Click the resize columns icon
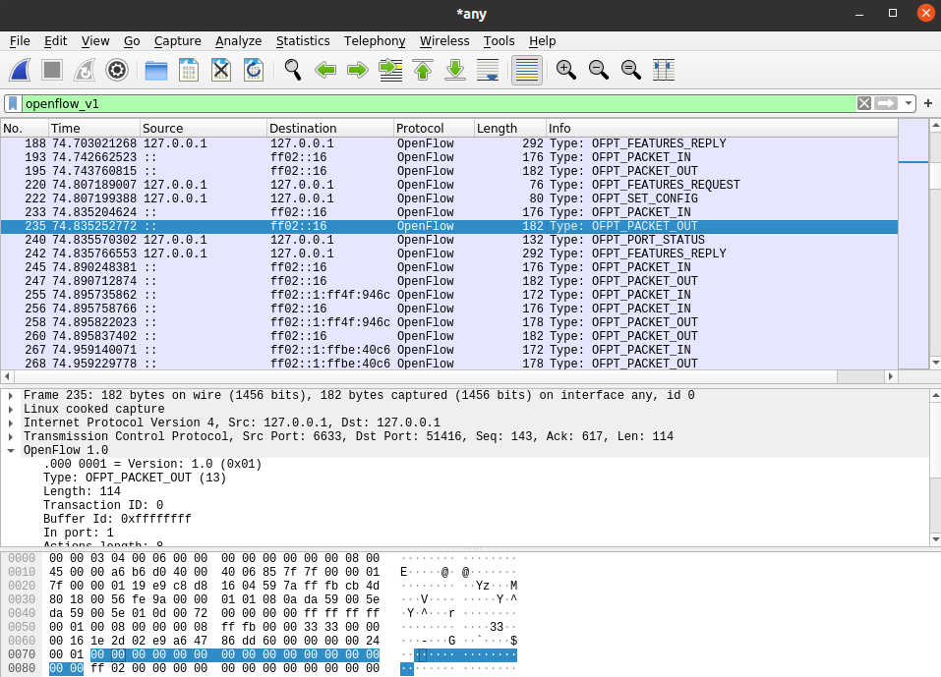The width and height of the screenshot is (941, 677). (x=664, y=70)
